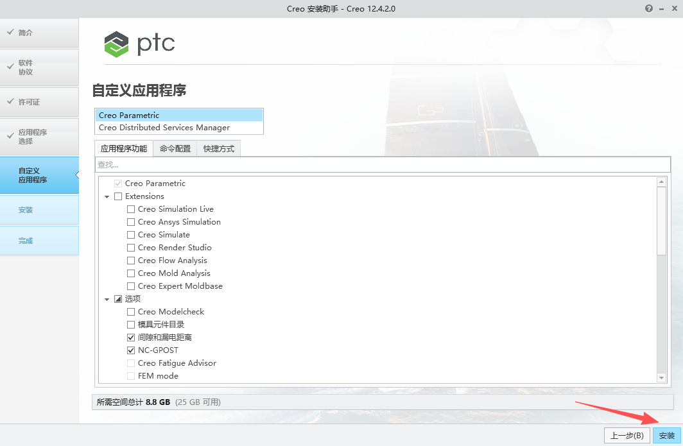This screenshot has height=446, width=683.
Task: Disable the 间隙和漏电距离 option
Action: [131, 337]
